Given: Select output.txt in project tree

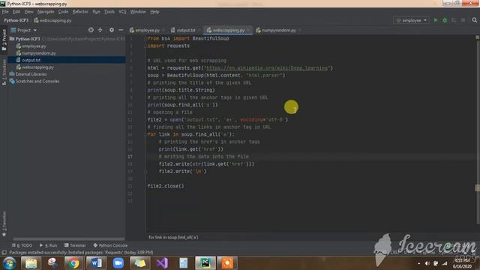Looking at the screenshot, I should [31, 60].
